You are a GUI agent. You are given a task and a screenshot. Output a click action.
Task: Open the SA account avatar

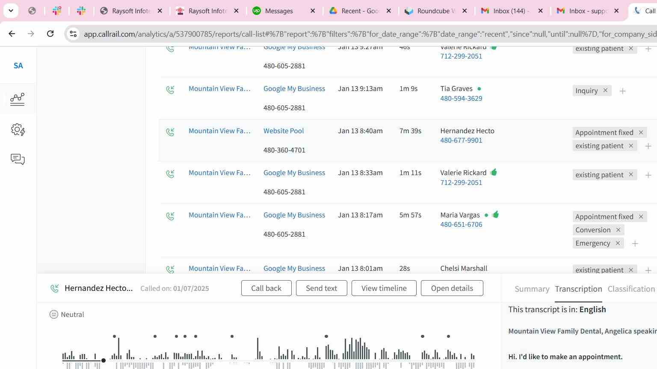pyautogui.click(x=18, y=66)
